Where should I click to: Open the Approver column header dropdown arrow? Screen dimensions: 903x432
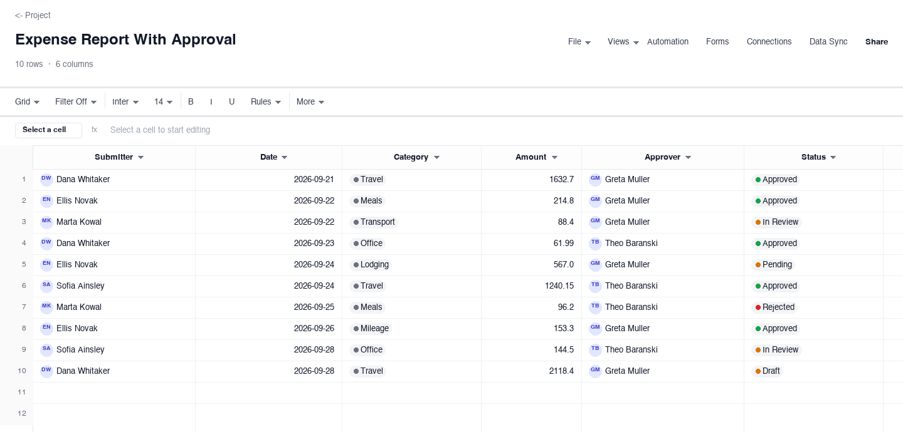point(689,157)
